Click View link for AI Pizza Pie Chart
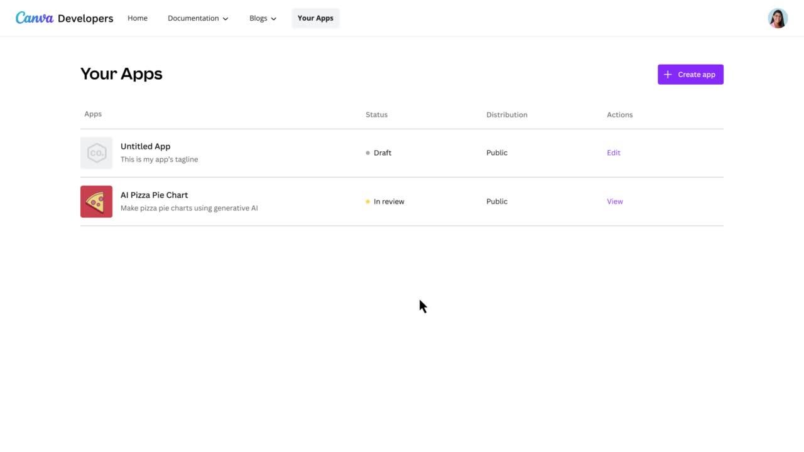This screenshot has height=452, width=804. (615, 202)
